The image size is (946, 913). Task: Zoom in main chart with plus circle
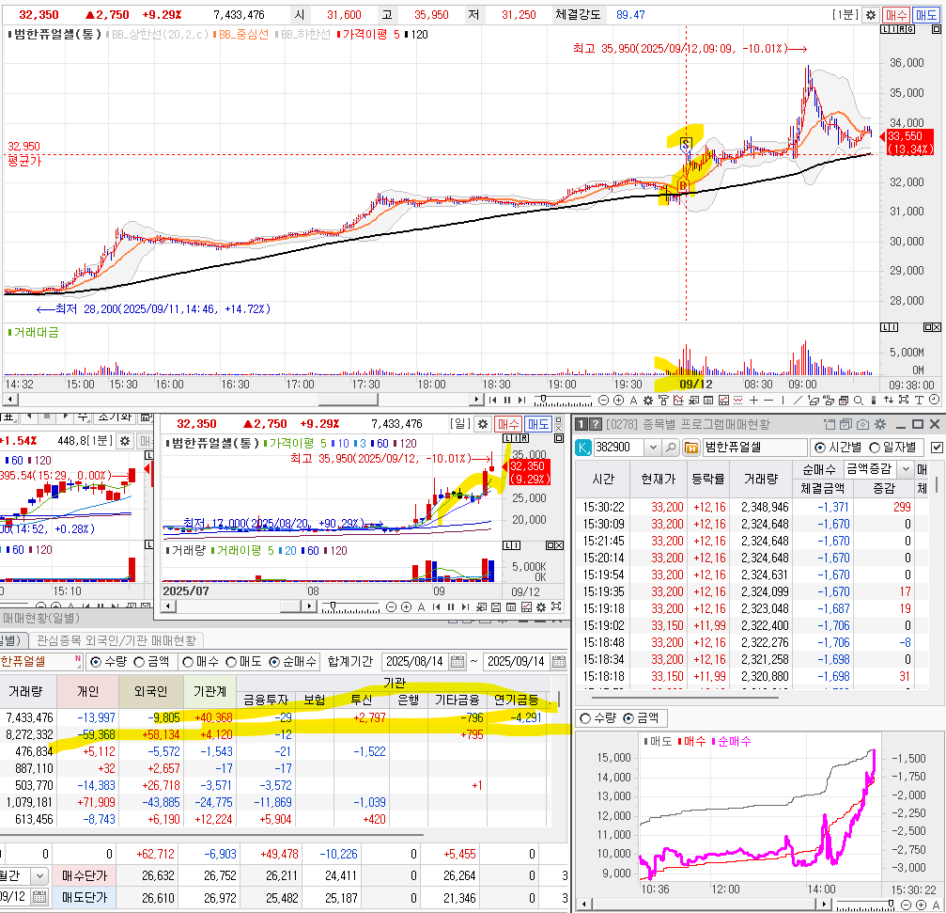618,400
